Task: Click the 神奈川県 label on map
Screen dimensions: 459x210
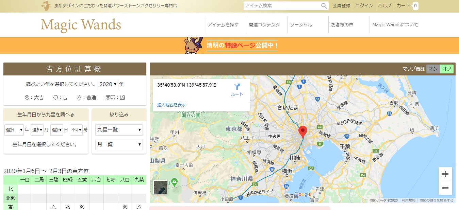Action: click(x=241, y=179)
